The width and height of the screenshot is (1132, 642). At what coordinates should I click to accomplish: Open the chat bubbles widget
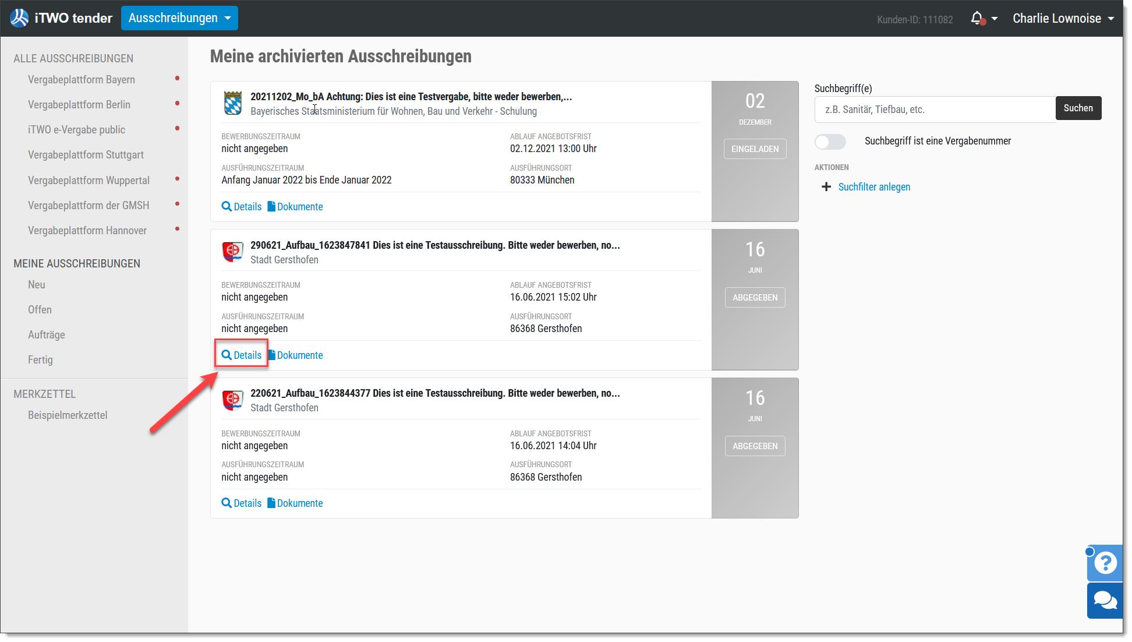[1105, 600]
